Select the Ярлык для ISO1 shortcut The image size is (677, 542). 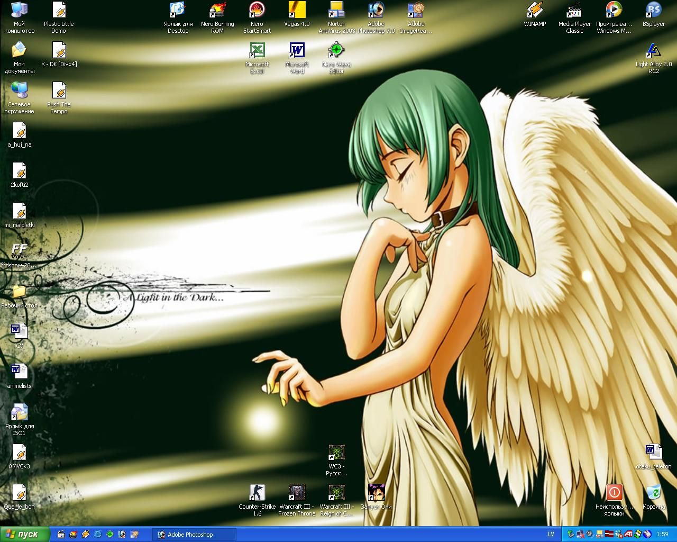pyautogui.click(x=19, y=420)
